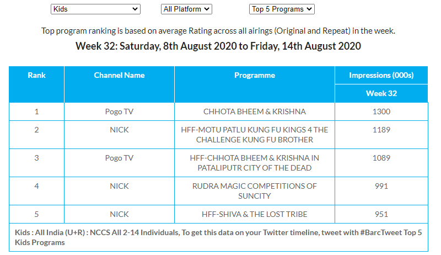Select RUDRA MAGIC COMPETITIONS OF SUNCITY

point(255,191)
